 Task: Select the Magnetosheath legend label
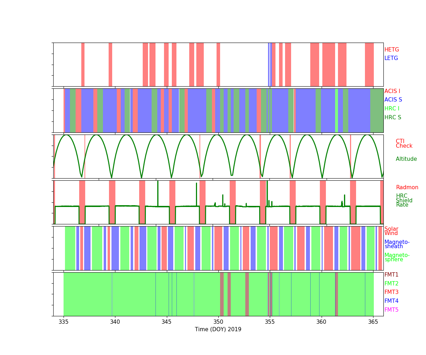pos(397,244)
